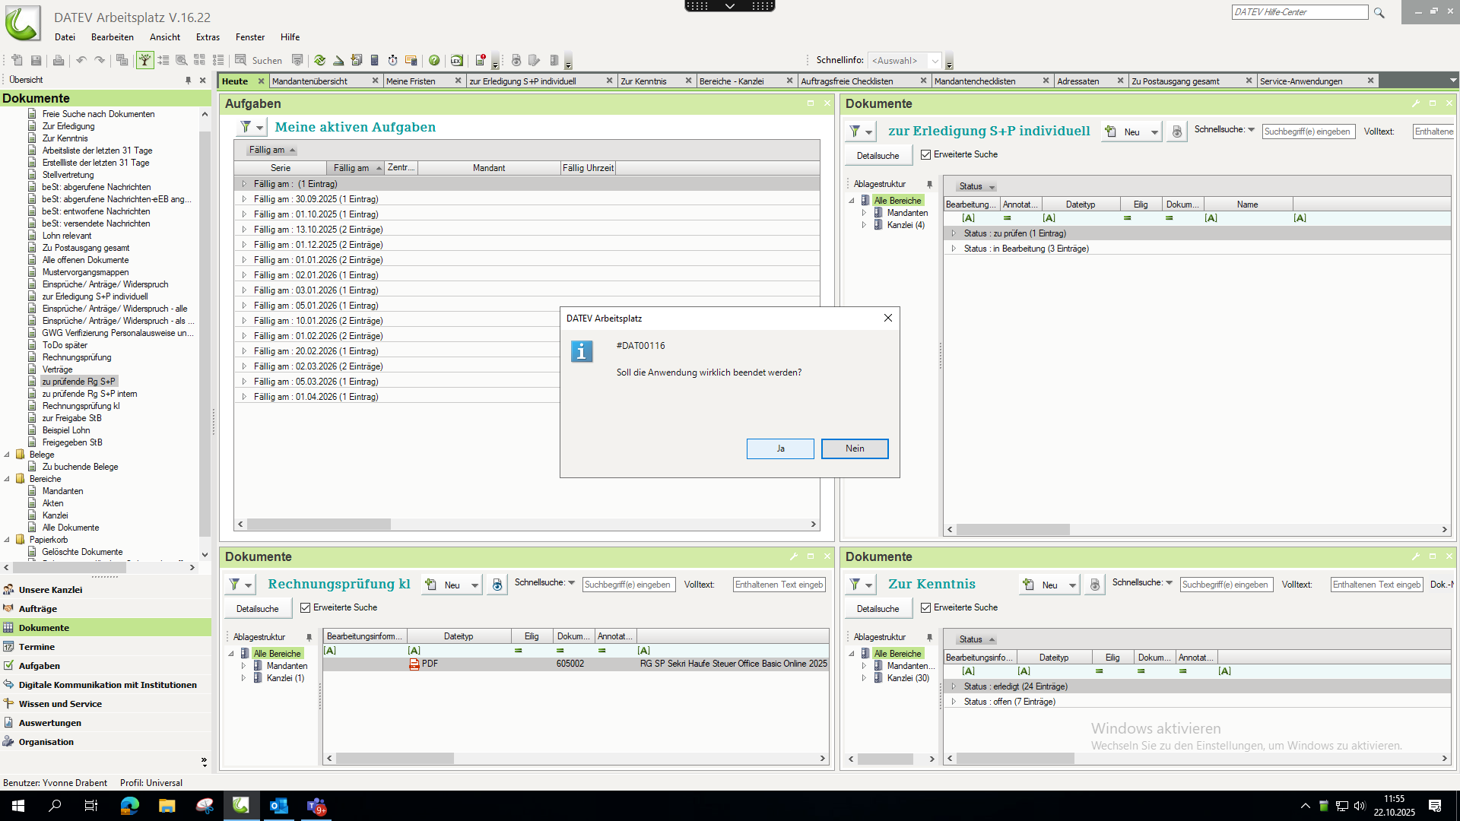Click the green help question mark icon
1460x821 pixels.
(434, 61)
